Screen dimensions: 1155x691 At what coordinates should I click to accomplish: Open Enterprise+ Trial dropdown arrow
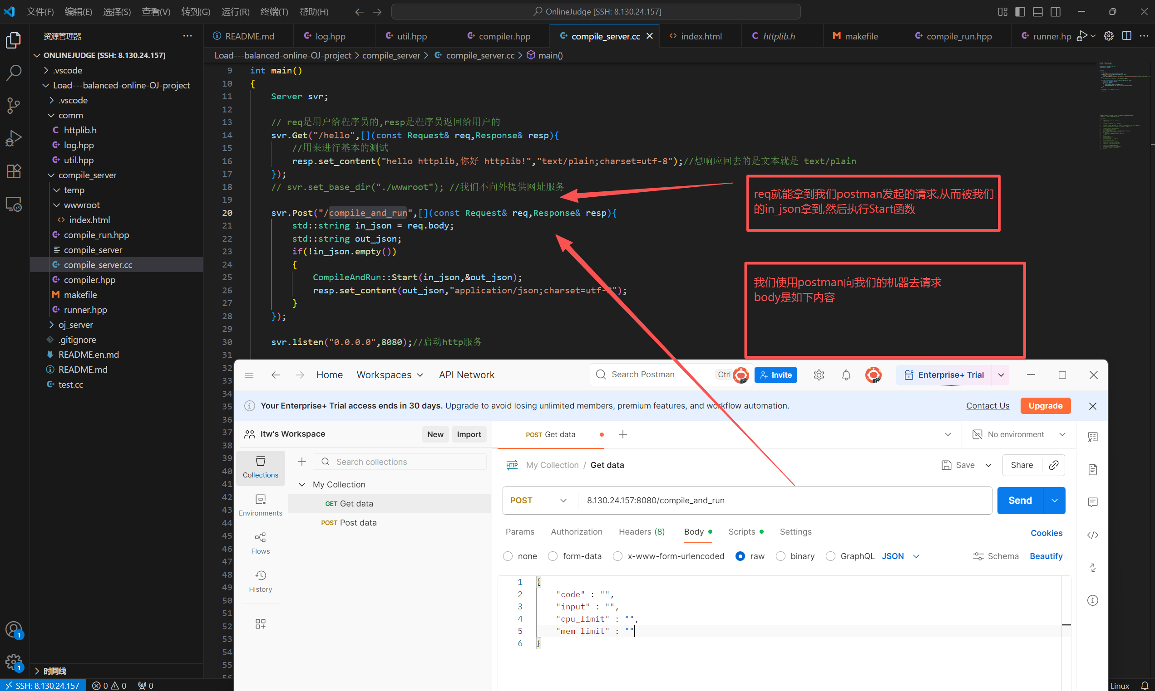[x=1001, y=375]
